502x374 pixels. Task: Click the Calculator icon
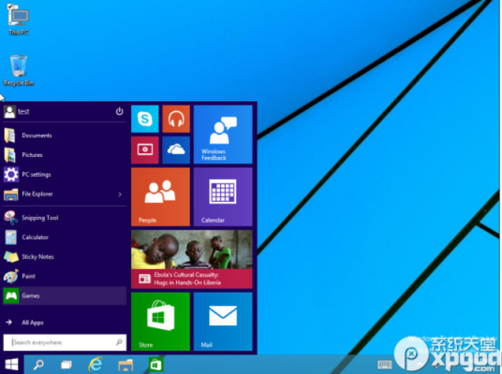click(x=11, y=237)
